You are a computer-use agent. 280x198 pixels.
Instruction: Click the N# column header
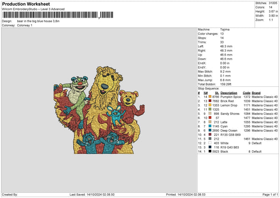pyautogui.click(x=205, y=93)
